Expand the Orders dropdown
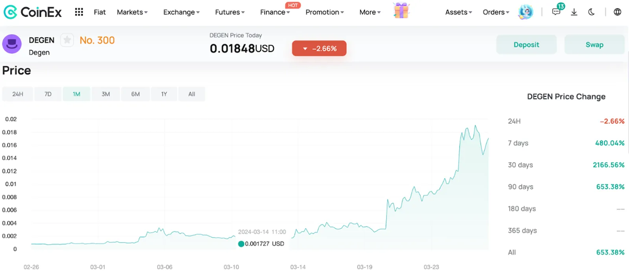 pos(496,12)
